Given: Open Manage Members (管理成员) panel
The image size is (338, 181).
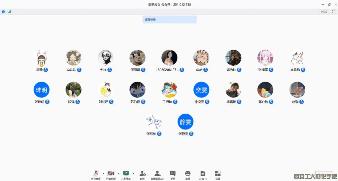Looking at the screenshot, I should coord(157,174).
